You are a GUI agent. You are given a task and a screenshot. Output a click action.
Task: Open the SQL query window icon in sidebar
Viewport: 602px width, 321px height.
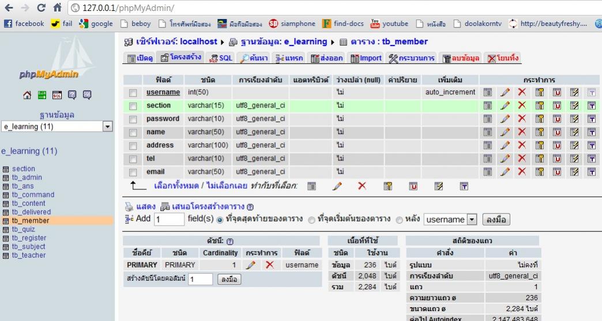click(57, 95)
